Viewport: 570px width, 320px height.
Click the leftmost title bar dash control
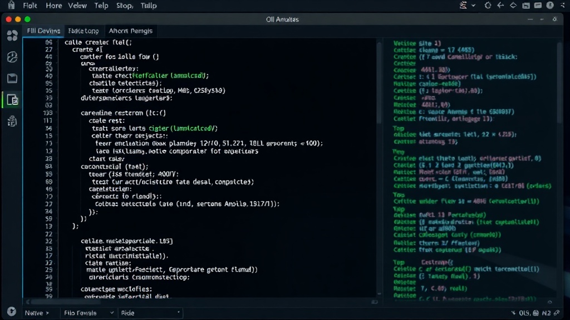coord(530,19)
